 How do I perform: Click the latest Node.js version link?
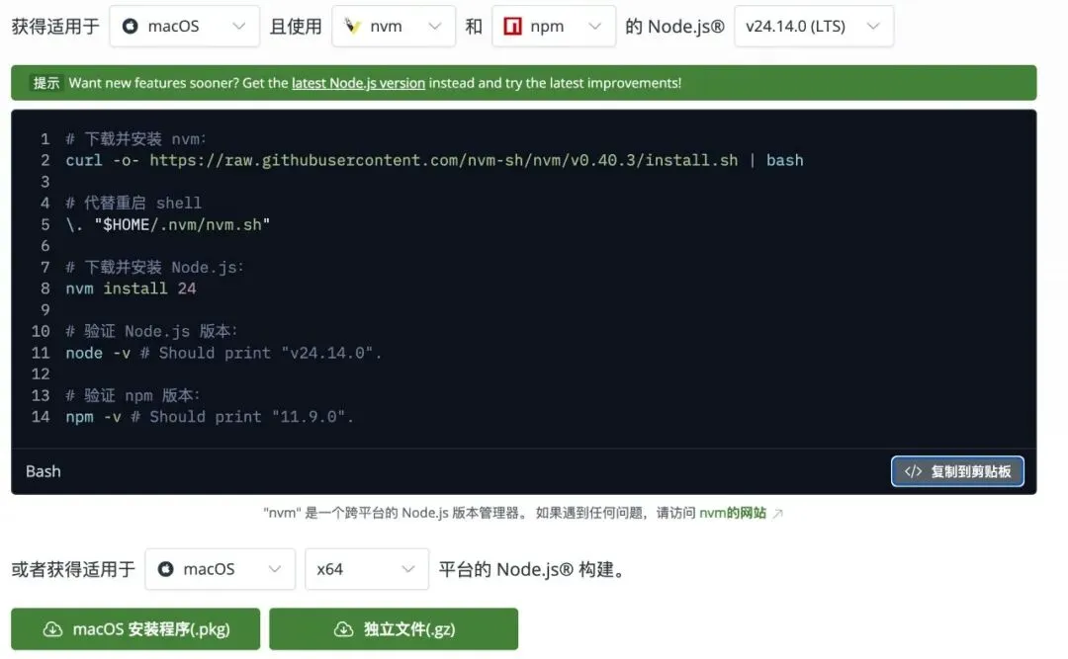(x=358, y=83)
